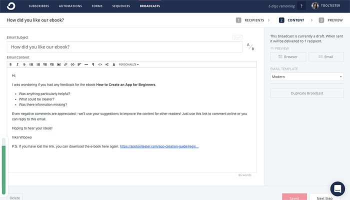Open the Personalize dropdown

pos(128,64)
